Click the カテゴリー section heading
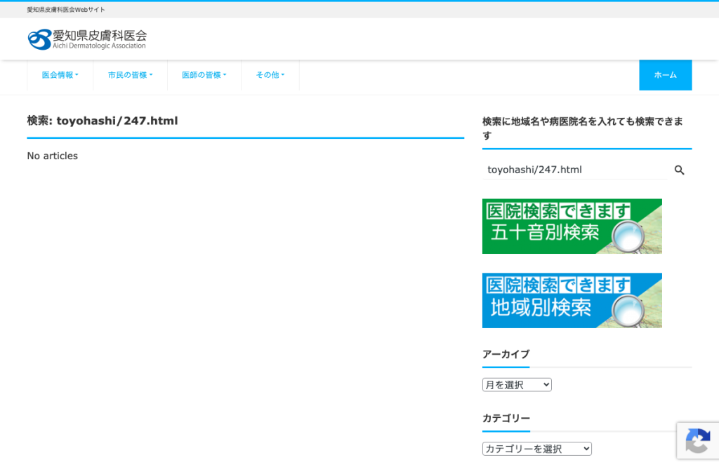This screenshot has width=719, height=467. [506, 418]
